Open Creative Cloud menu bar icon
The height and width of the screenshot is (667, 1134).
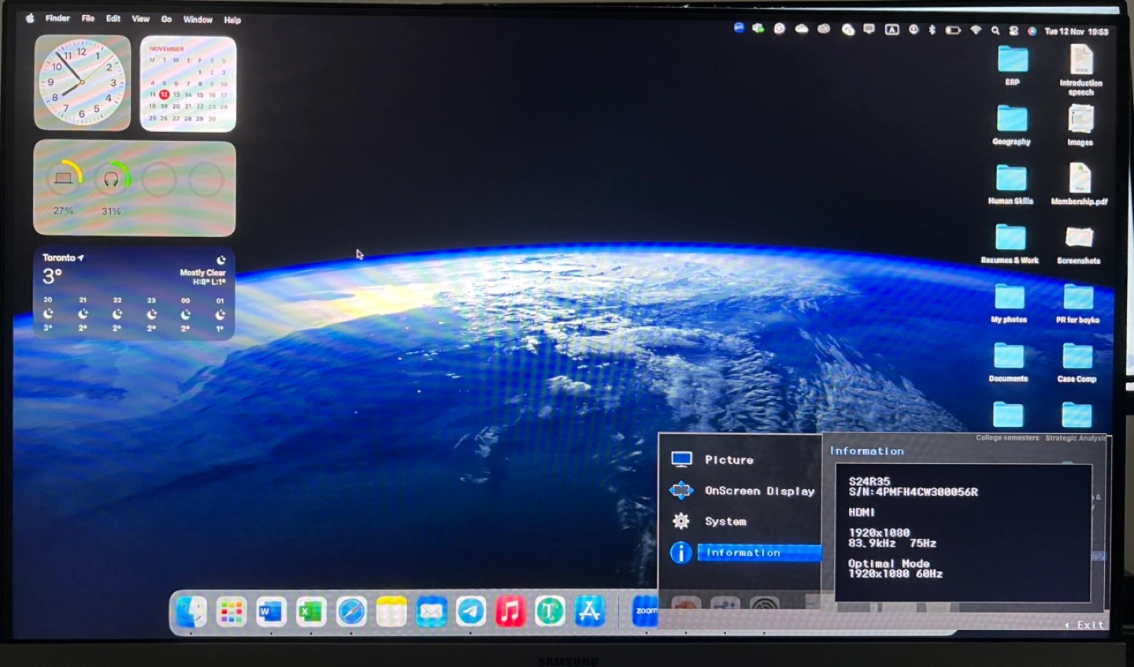pyautogui.click(x=824, y=29)
